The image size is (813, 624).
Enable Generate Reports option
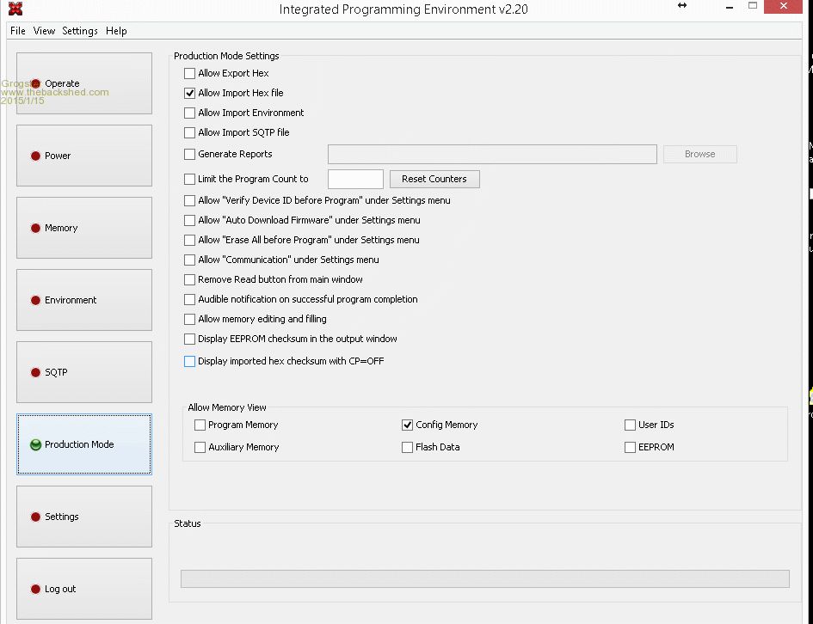pyautogui.click(x=190, y=155)
